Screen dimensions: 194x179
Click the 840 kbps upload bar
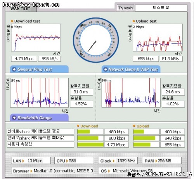[x=144, y=138]
